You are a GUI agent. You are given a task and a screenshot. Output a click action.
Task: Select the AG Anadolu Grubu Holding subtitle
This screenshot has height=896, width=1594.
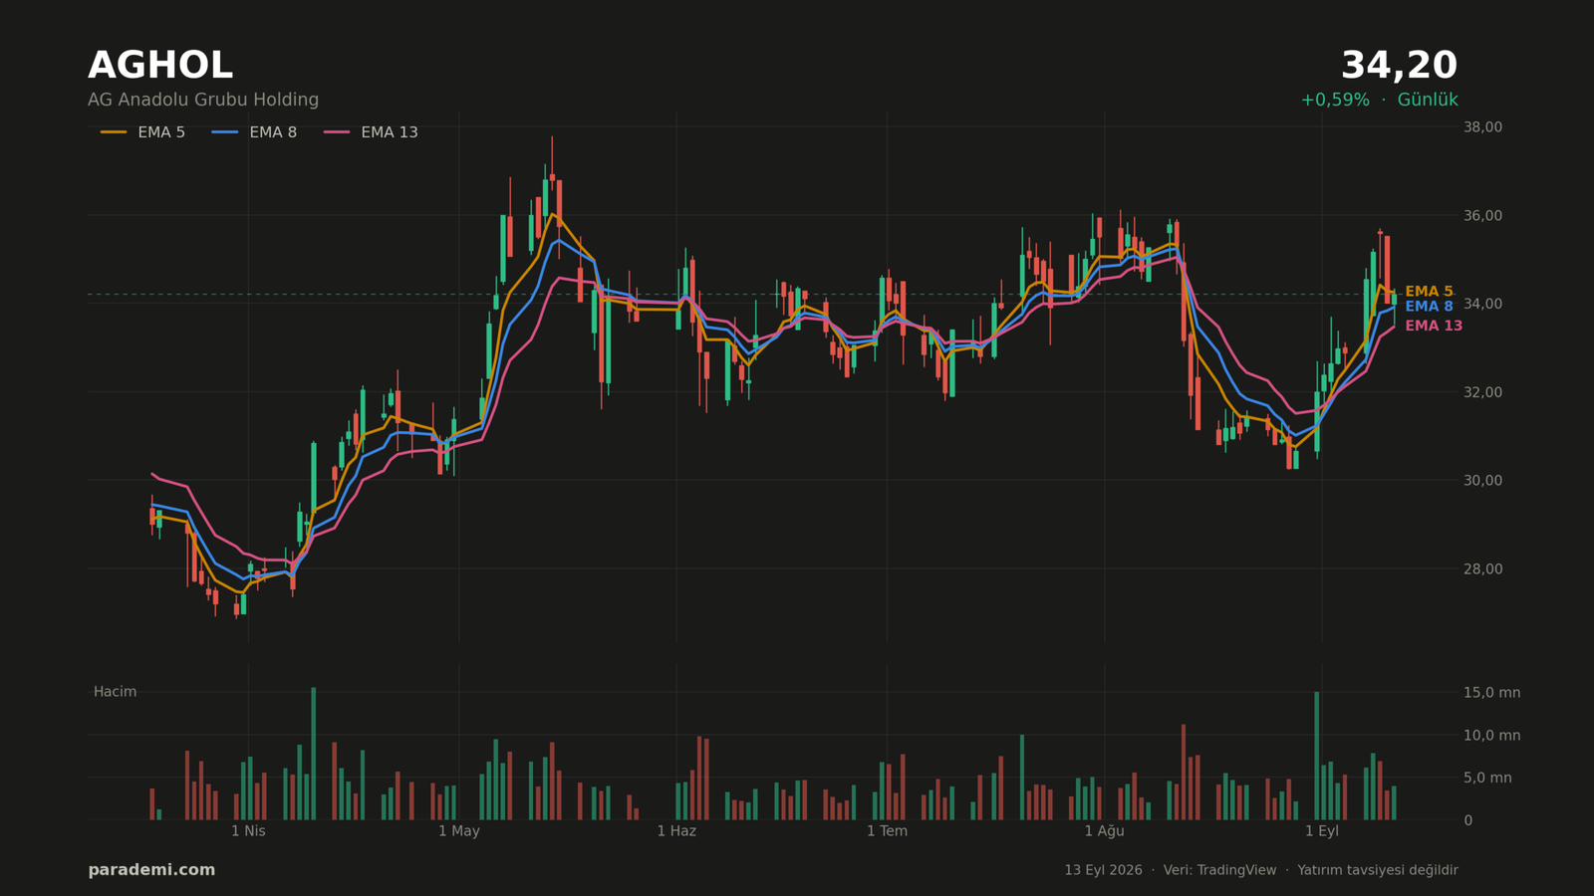tap(203, 100)
